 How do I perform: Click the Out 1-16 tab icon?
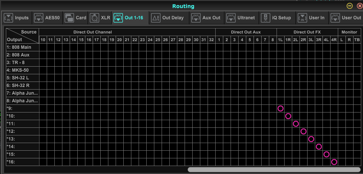coord(118,18)
